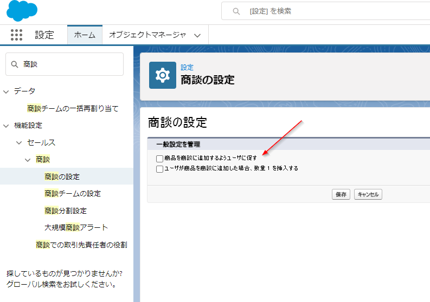Open the オブジェクトマネージャ tab dropdown arrow

tap(197, 35)
